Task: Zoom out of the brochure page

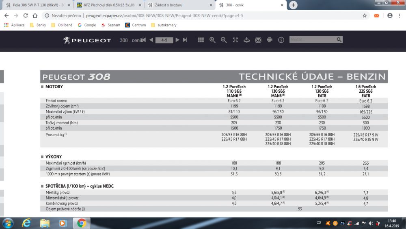Action: click(x=224, y=40)
